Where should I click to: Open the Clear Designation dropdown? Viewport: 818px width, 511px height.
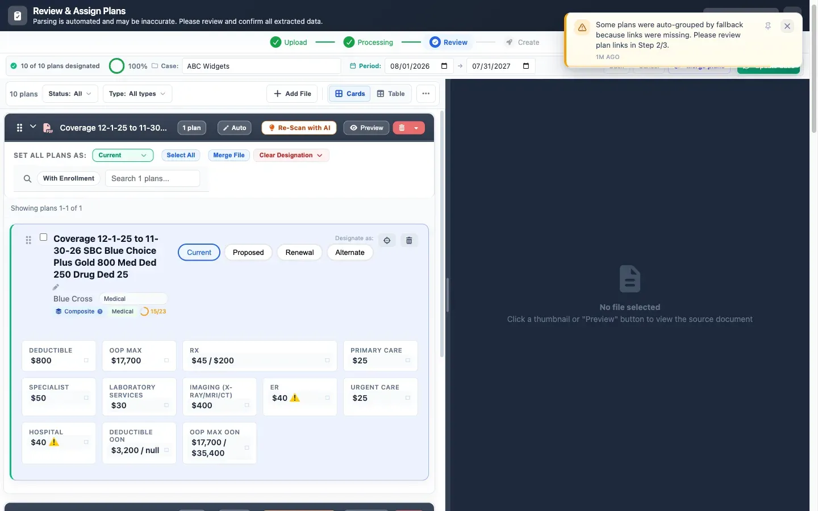[x=291, y=155]
